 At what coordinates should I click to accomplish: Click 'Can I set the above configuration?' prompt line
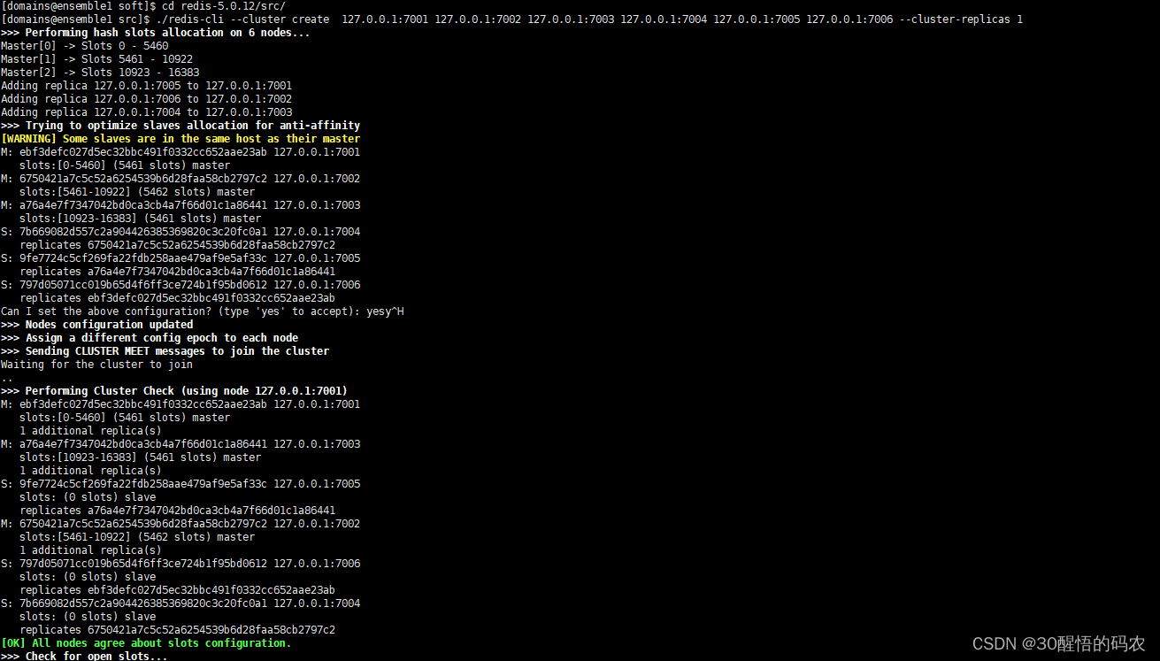click(203, 311)
